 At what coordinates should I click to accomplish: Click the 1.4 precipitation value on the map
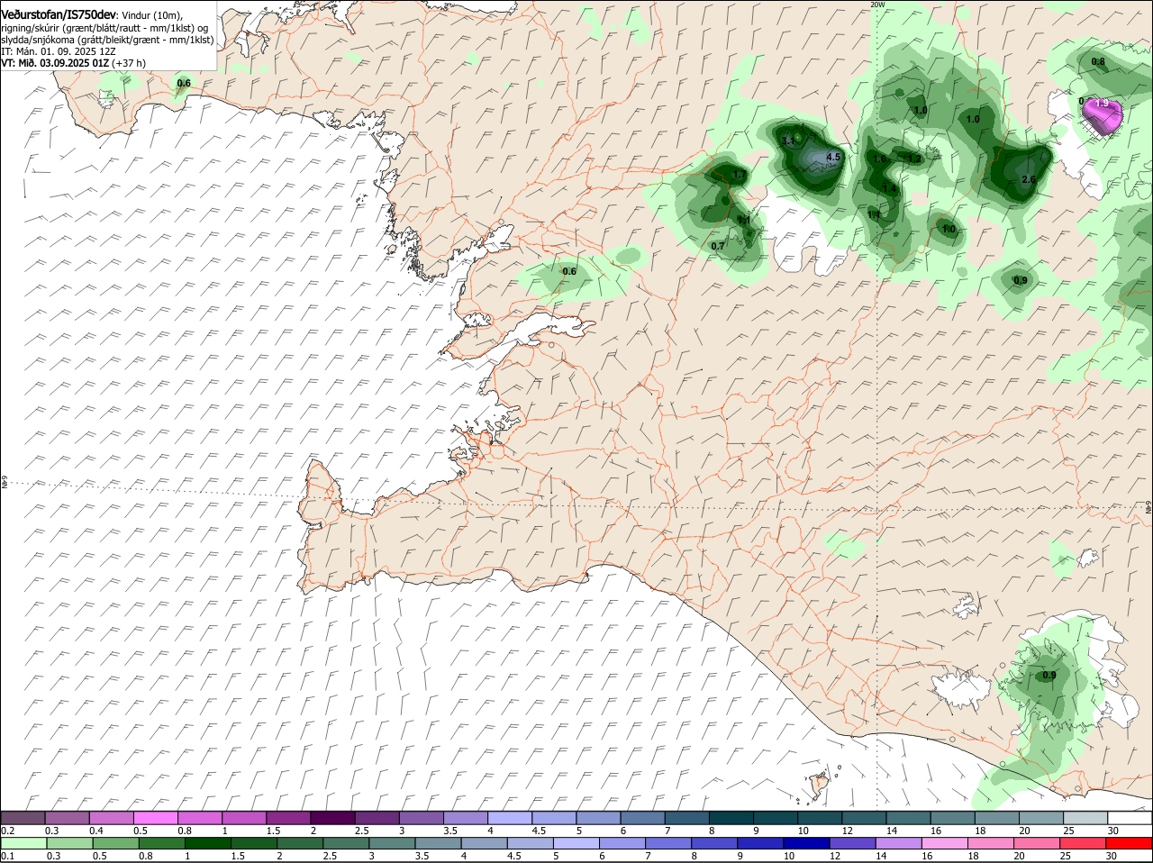(x=891, y=189)
